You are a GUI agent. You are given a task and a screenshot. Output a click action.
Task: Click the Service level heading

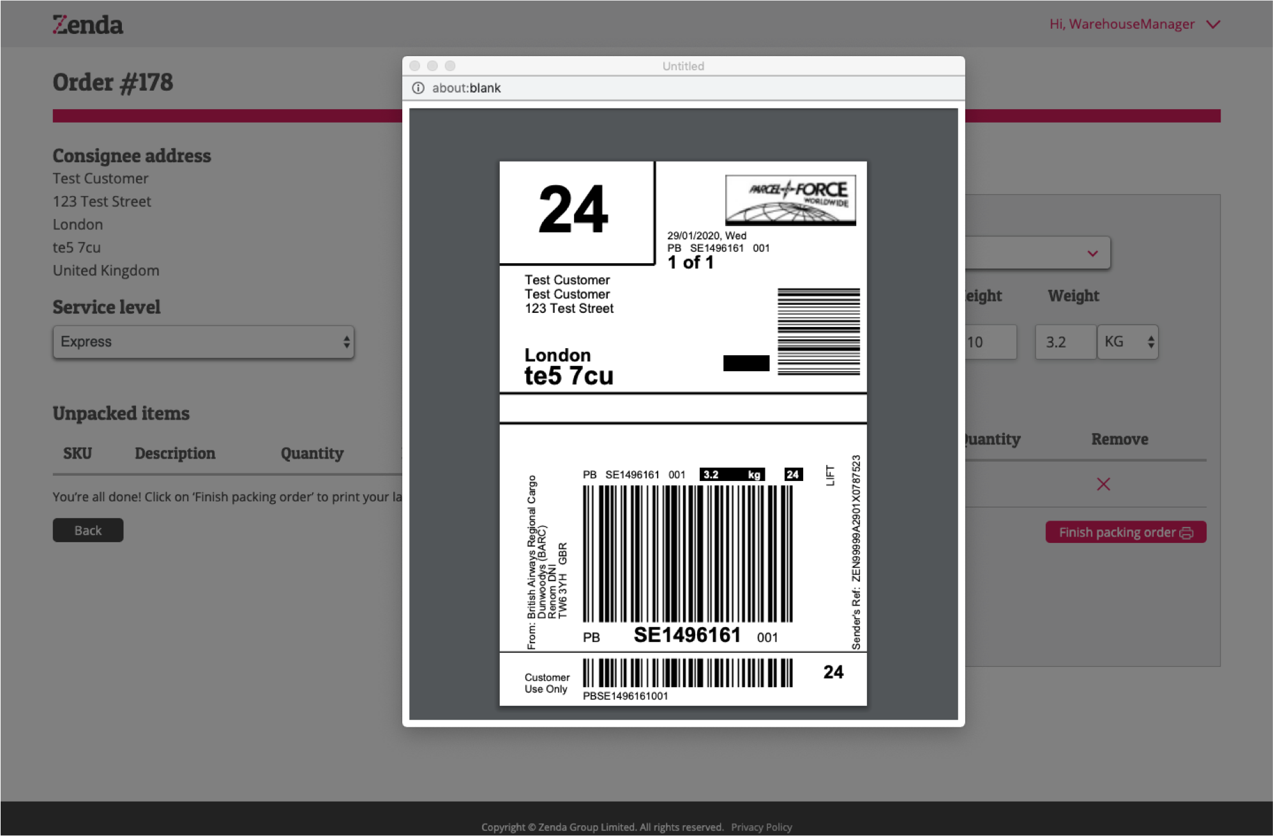point(107,307)
